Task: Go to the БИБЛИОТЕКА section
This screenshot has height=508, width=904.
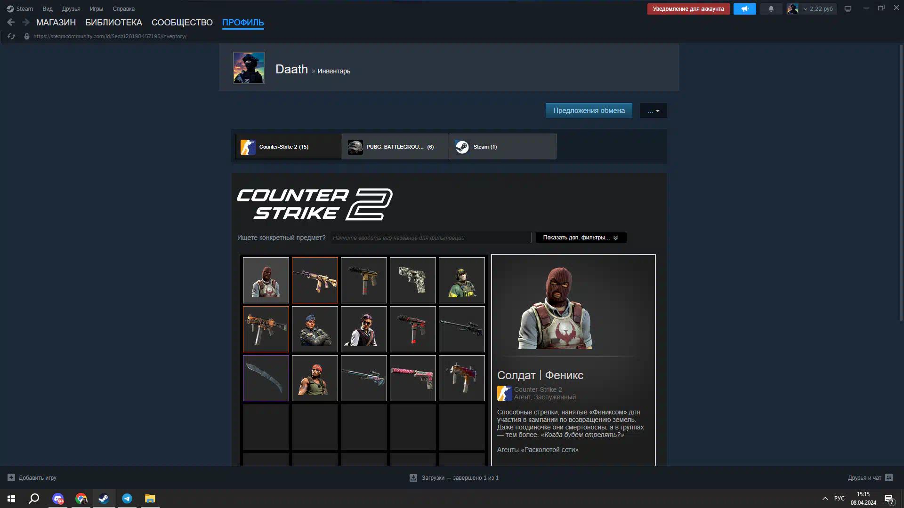Action: click(x=113, y=23)
